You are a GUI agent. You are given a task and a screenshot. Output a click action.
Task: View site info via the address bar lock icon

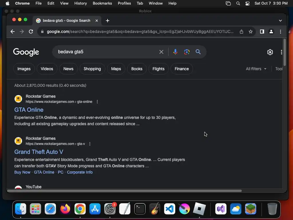point(42,32)
